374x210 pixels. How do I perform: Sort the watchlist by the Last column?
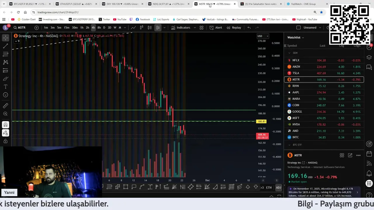click(x=322, y=46)
